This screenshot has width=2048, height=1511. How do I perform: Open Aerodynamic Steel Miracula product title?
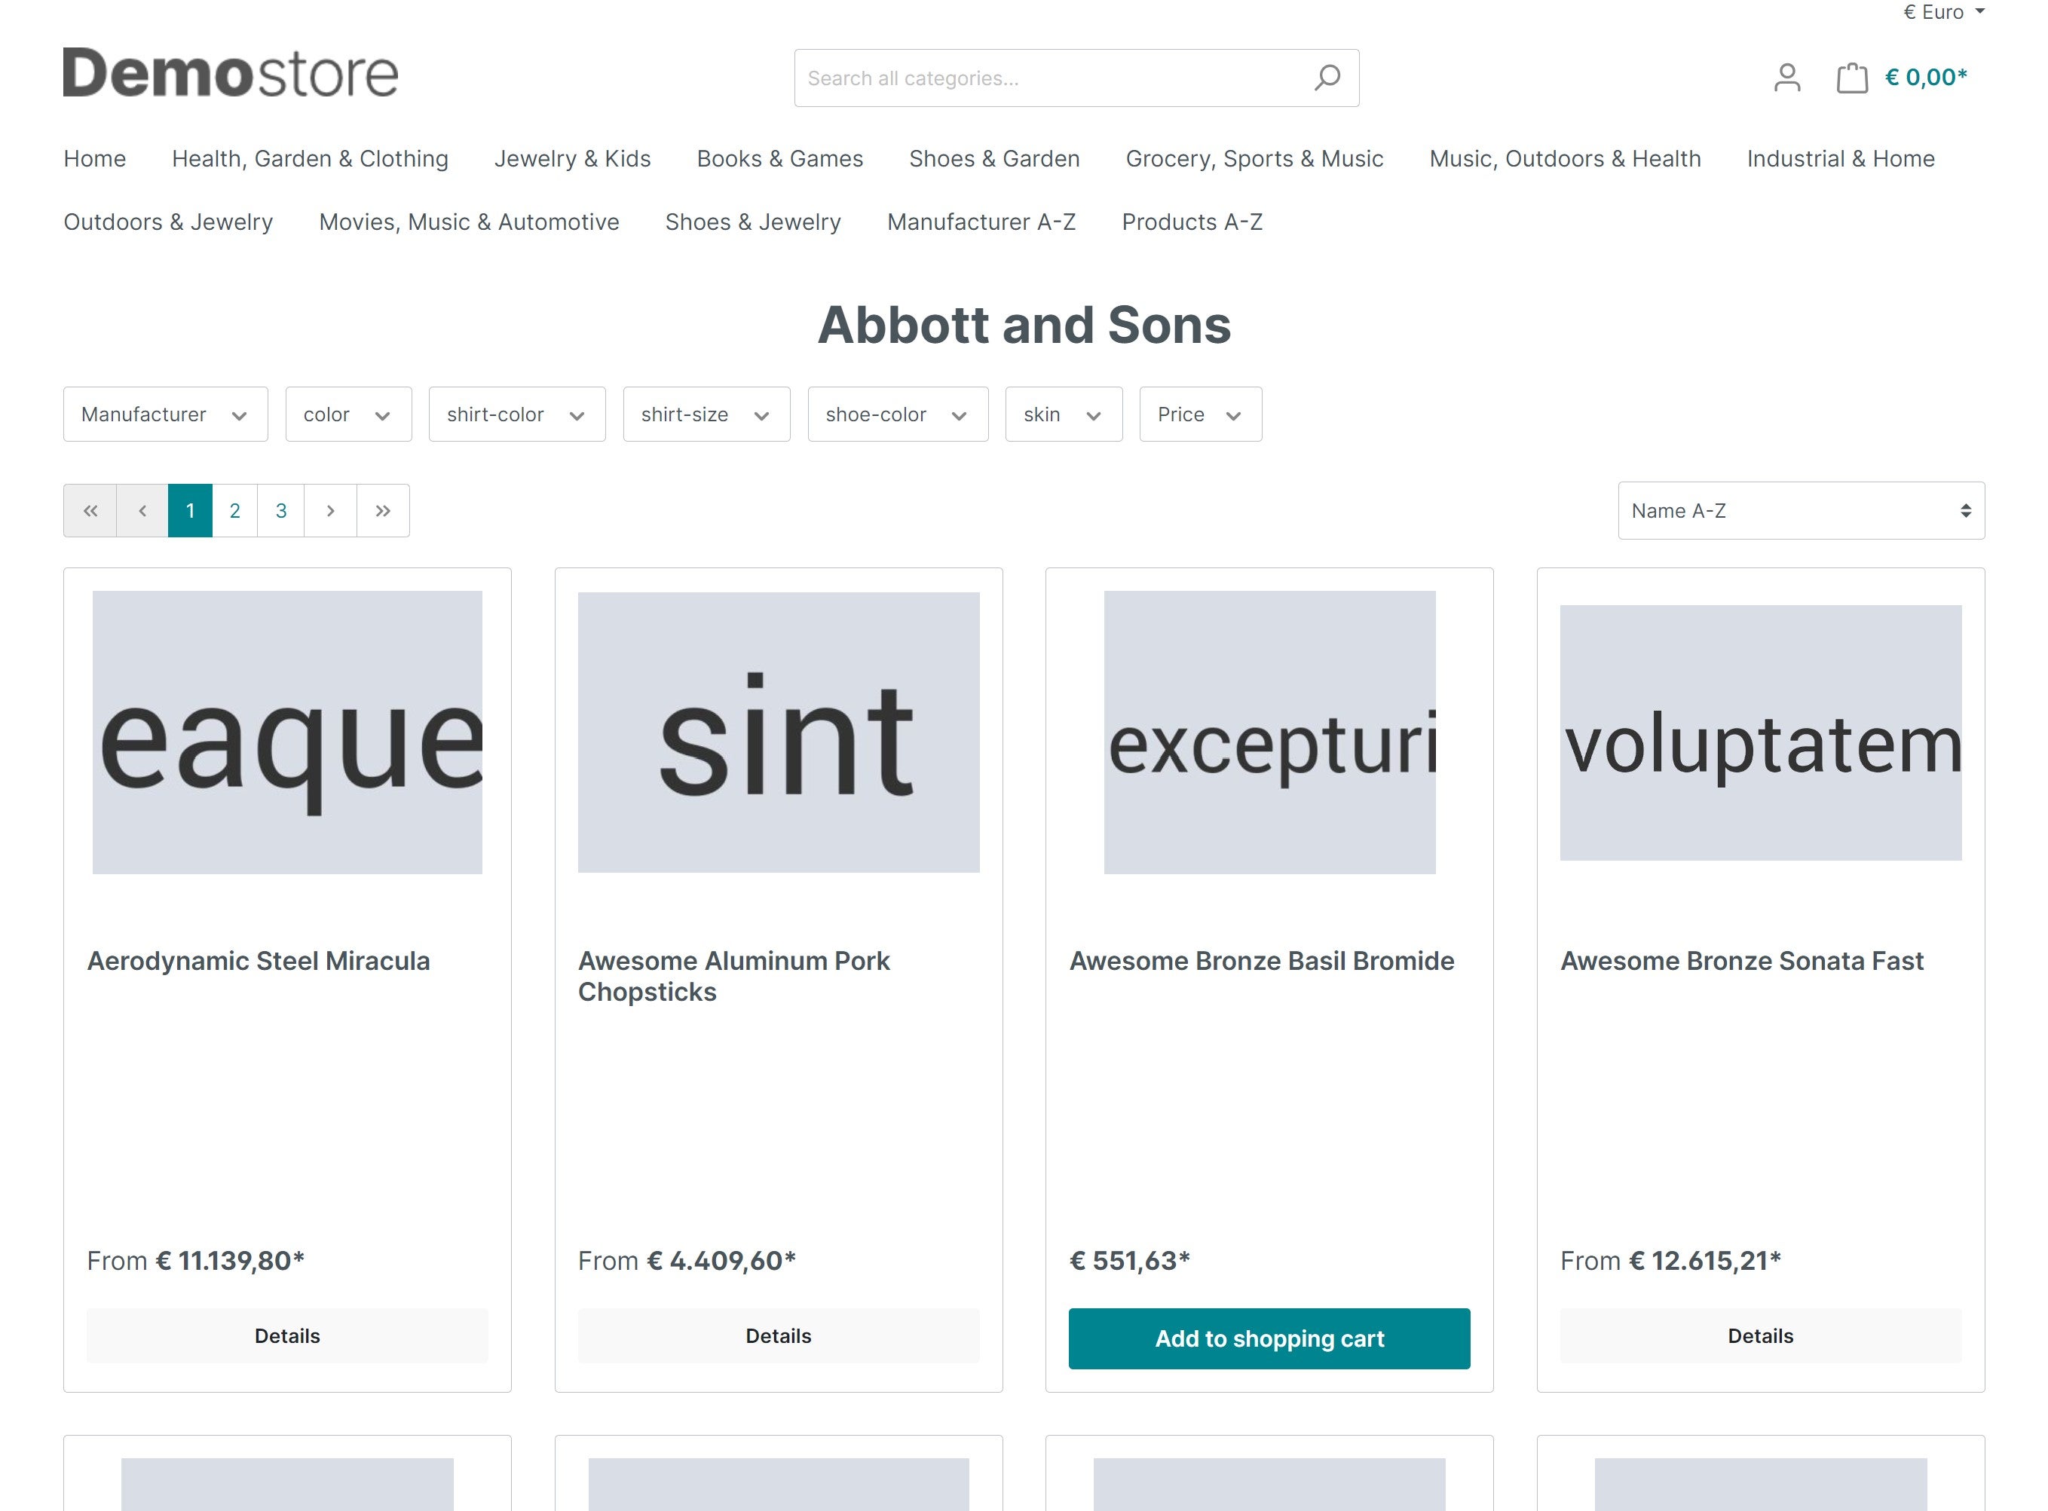[x=258, y=960]
